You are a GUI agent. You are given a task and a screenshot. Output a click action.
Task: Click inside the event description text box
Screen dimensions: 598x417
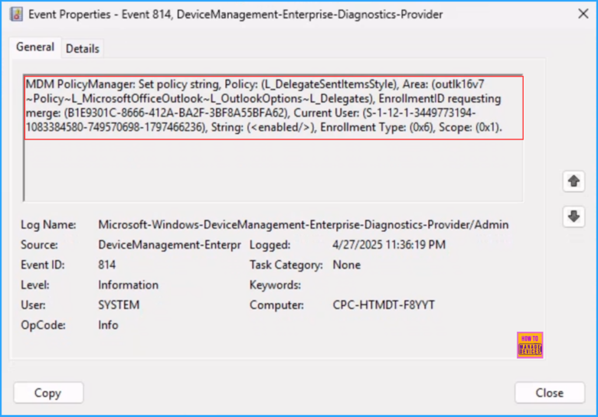[273, 138]
